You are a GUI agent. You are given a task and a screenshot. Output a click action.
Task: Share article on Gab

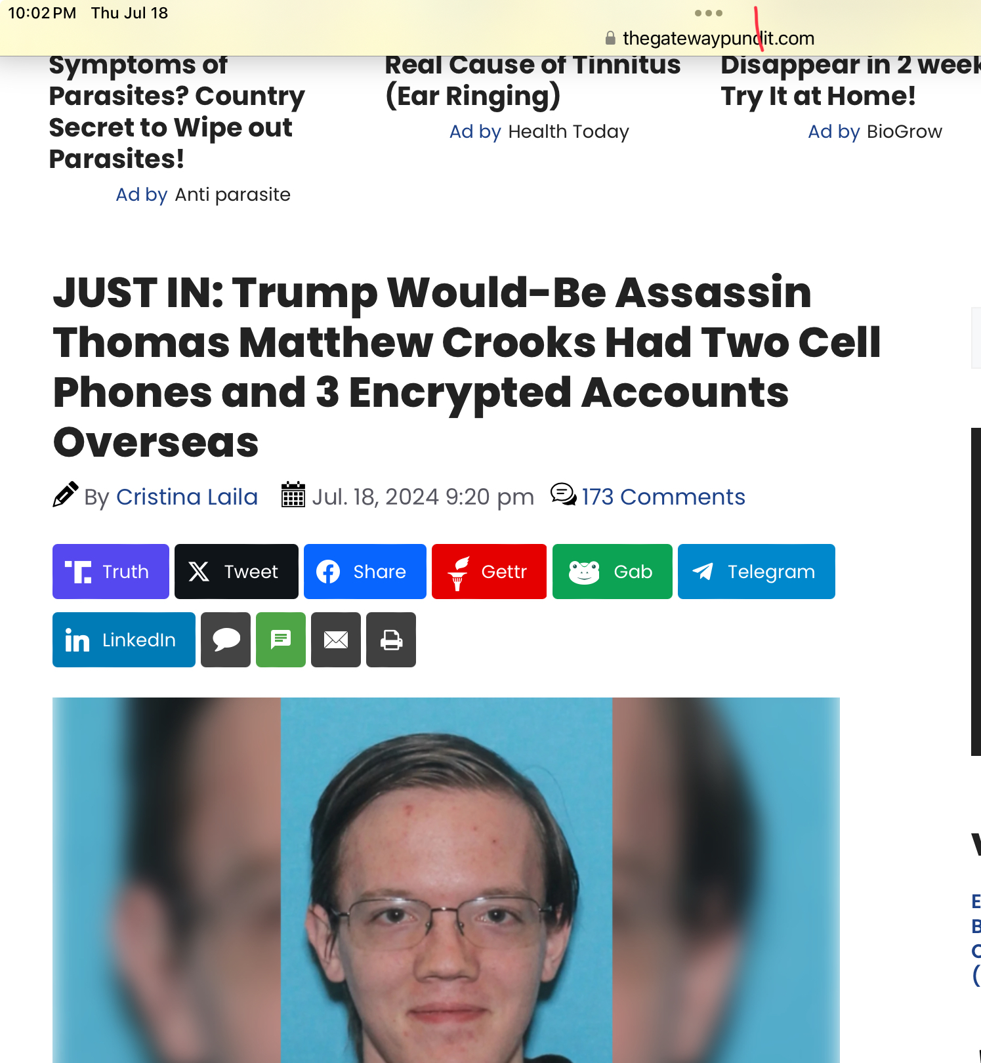pyautogui.click(x=612, y=572)
